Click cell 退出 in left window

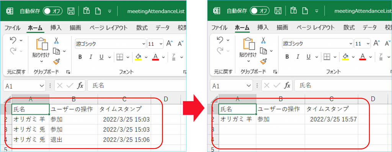[73, 139]
